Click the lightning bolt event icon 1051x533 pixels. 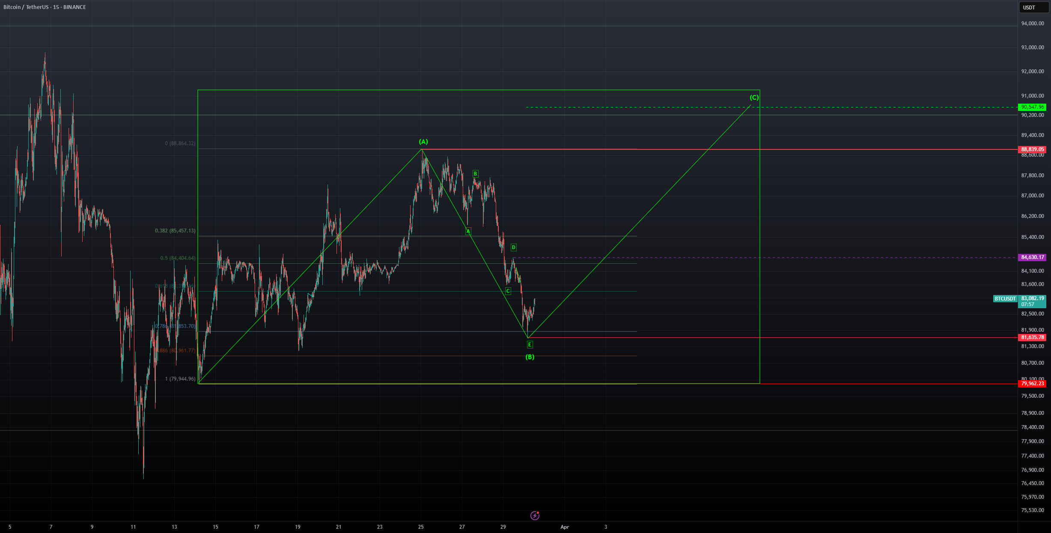click(x=535, y=515)
